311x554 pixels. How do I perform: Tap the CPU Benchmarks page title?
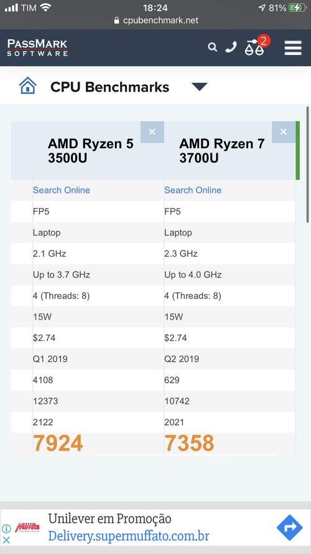[109, 87]
